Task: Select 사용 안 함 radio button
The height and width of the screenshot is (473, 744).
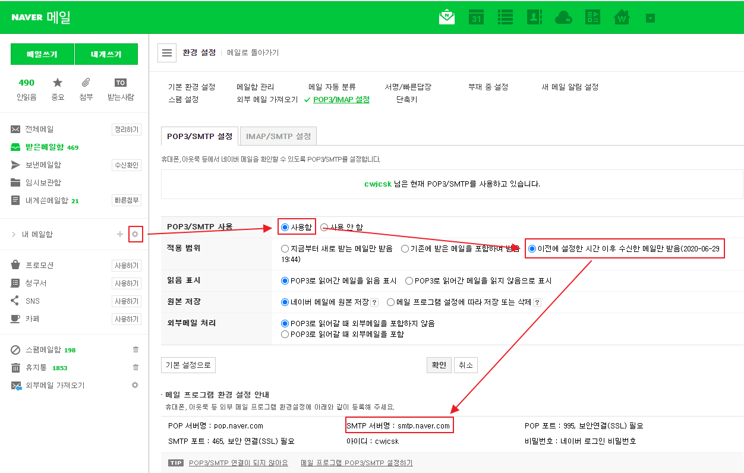Action: tap(324, 227)
